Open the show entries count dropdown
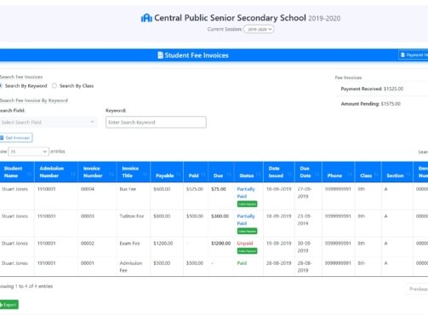The height and width of the screenshot is (322, 428). 28,152
